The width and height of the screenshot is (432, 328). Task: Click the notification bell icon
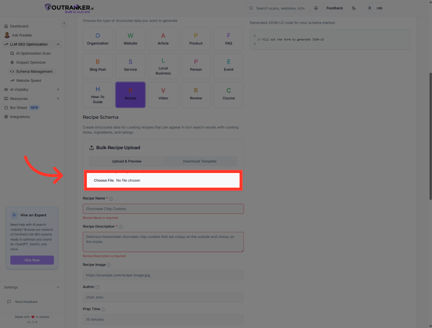pos(316,8)
